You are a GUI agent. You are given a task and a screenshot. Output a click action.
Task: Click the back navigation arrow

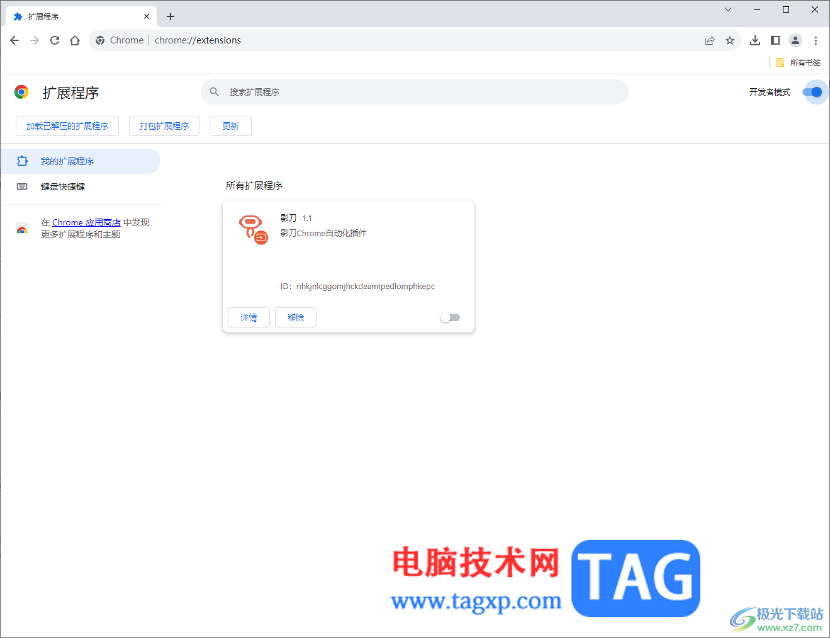click(14, 40)
